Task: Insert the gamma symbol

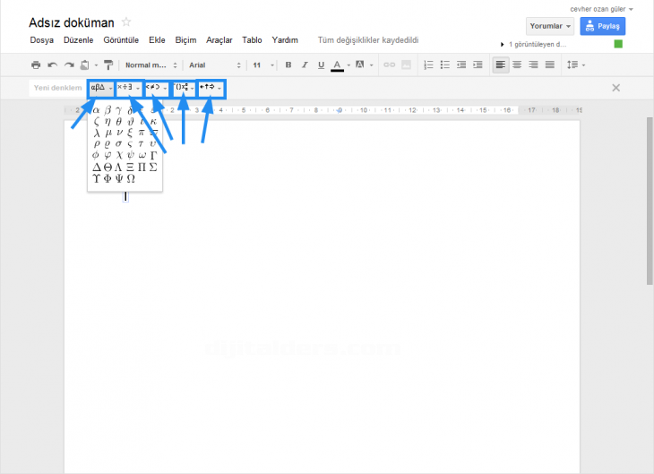Action: point(119,110)
